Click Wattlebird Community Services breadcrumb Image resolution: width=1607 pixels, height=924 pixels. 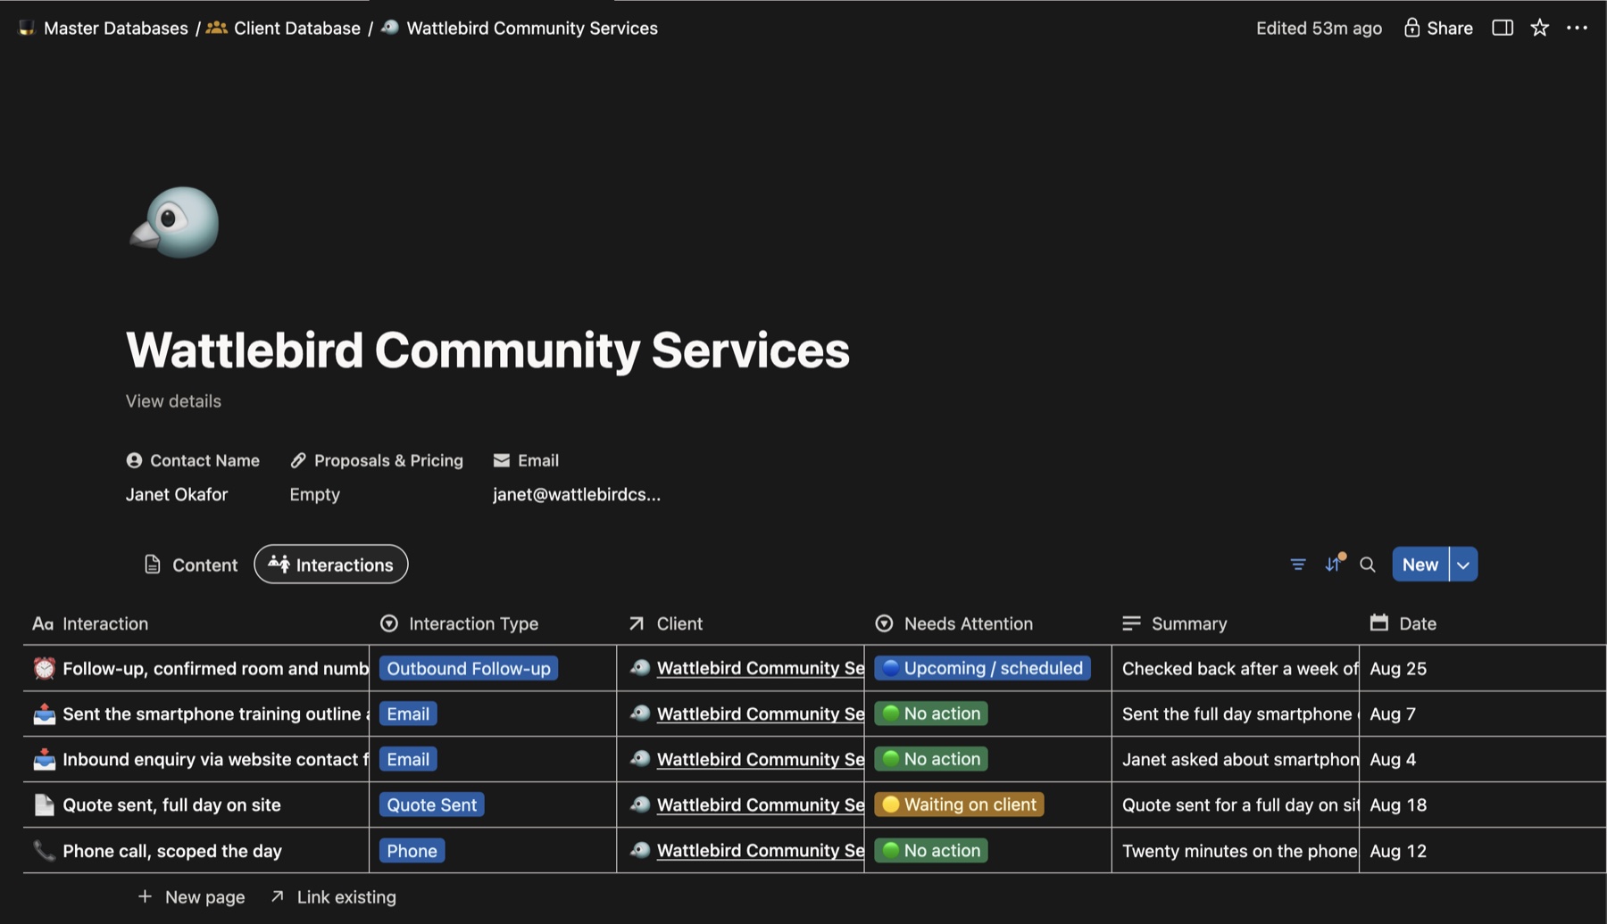532,28
